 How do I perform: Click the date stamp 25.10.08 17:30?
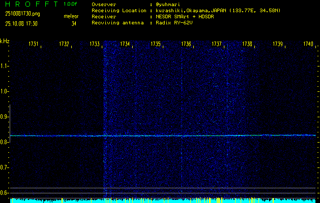tap(21, 24)
